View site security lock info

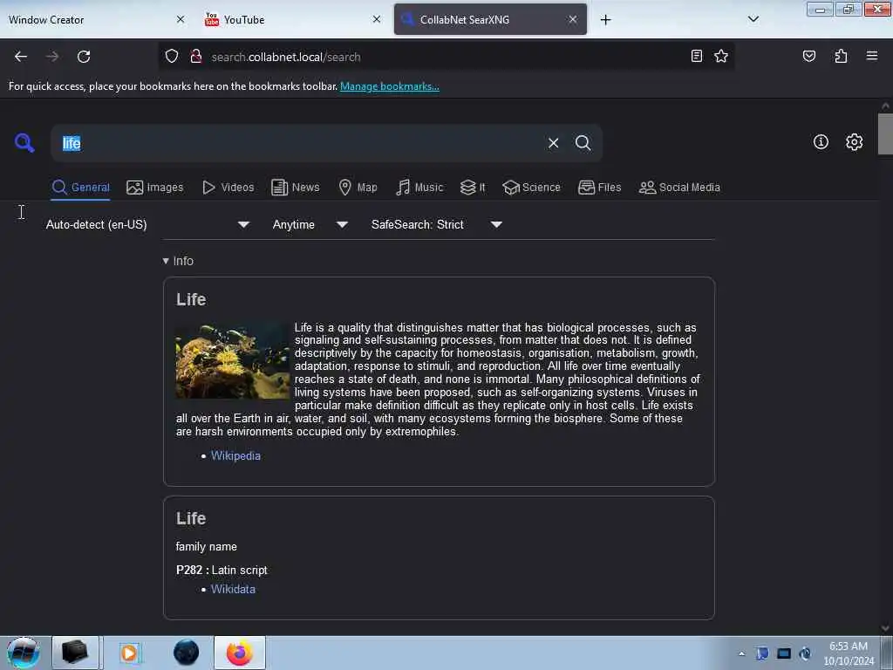[x=196, y=57]
